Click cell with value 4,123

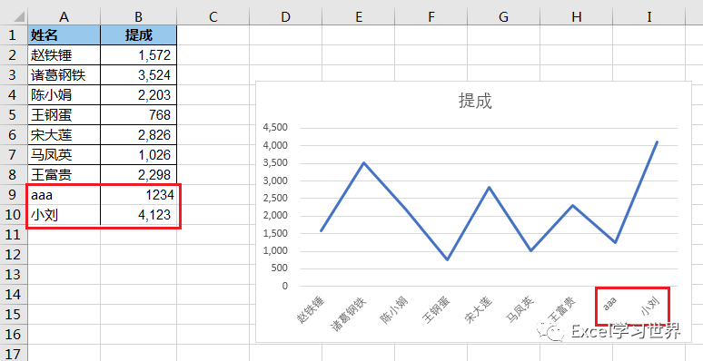click(139, 215)
